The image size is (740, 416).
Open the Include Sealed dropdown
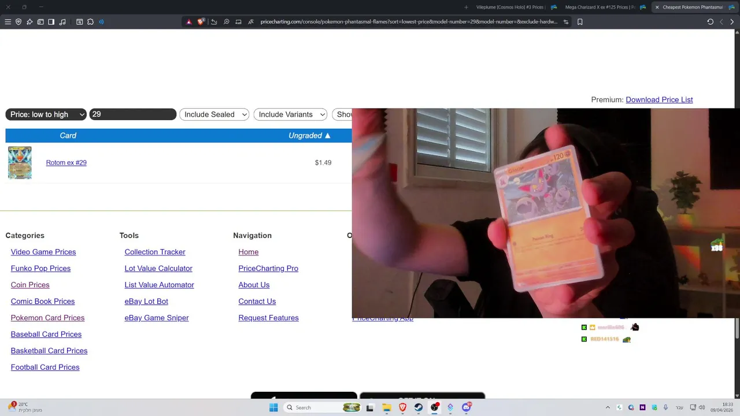214,114
